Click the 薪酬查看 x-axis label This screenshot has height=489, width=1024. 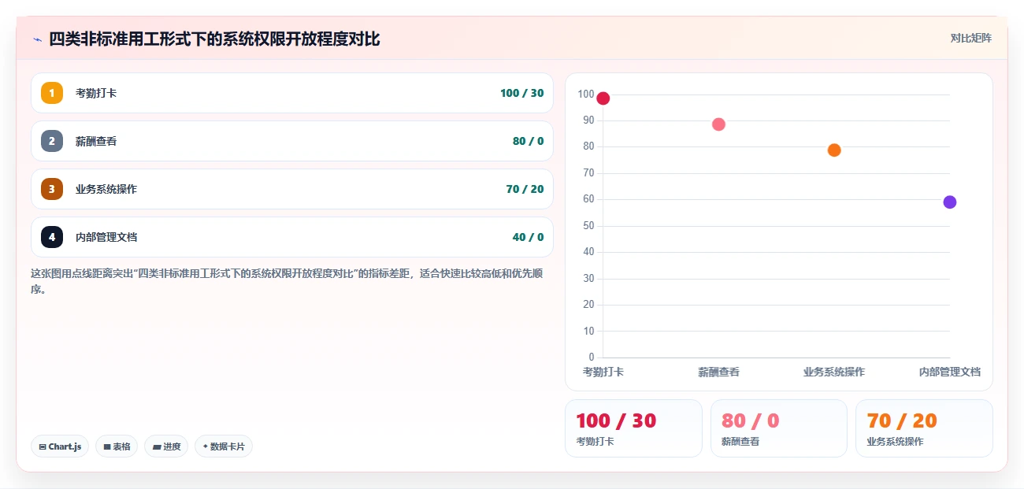point(718,372)
